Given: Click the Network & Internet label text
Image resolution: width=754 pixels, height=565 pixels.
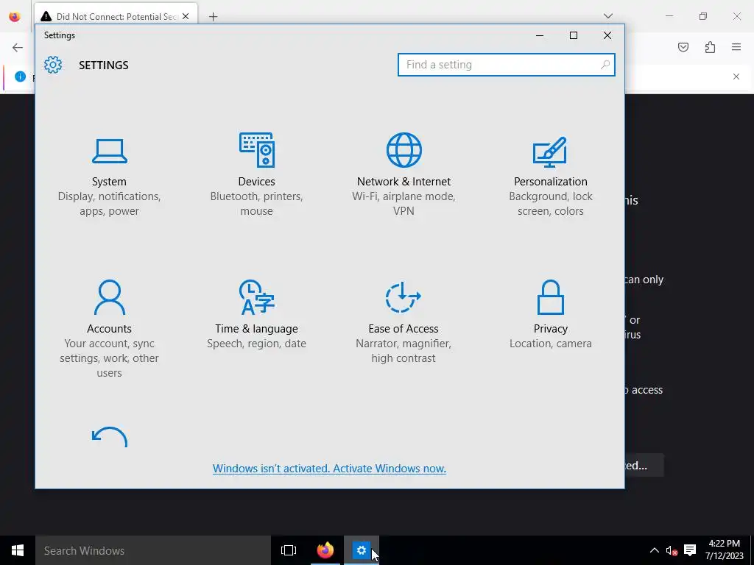Looking at the screenshot, I should [404, 182].
